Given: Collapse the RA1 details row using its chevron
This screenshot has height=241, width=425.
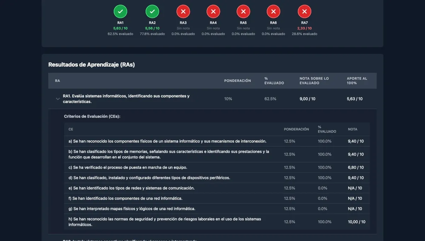Looking at the screenshot, I should (x=58, y=99).
